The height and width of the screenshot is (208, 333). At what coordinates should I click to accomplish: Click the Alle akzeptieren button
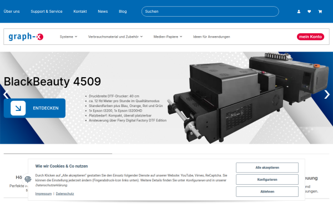pyautogui.click(x=267, y=168)
